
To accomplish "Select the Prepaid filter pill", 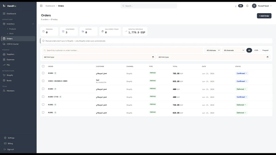I will (x=265, y=50).
